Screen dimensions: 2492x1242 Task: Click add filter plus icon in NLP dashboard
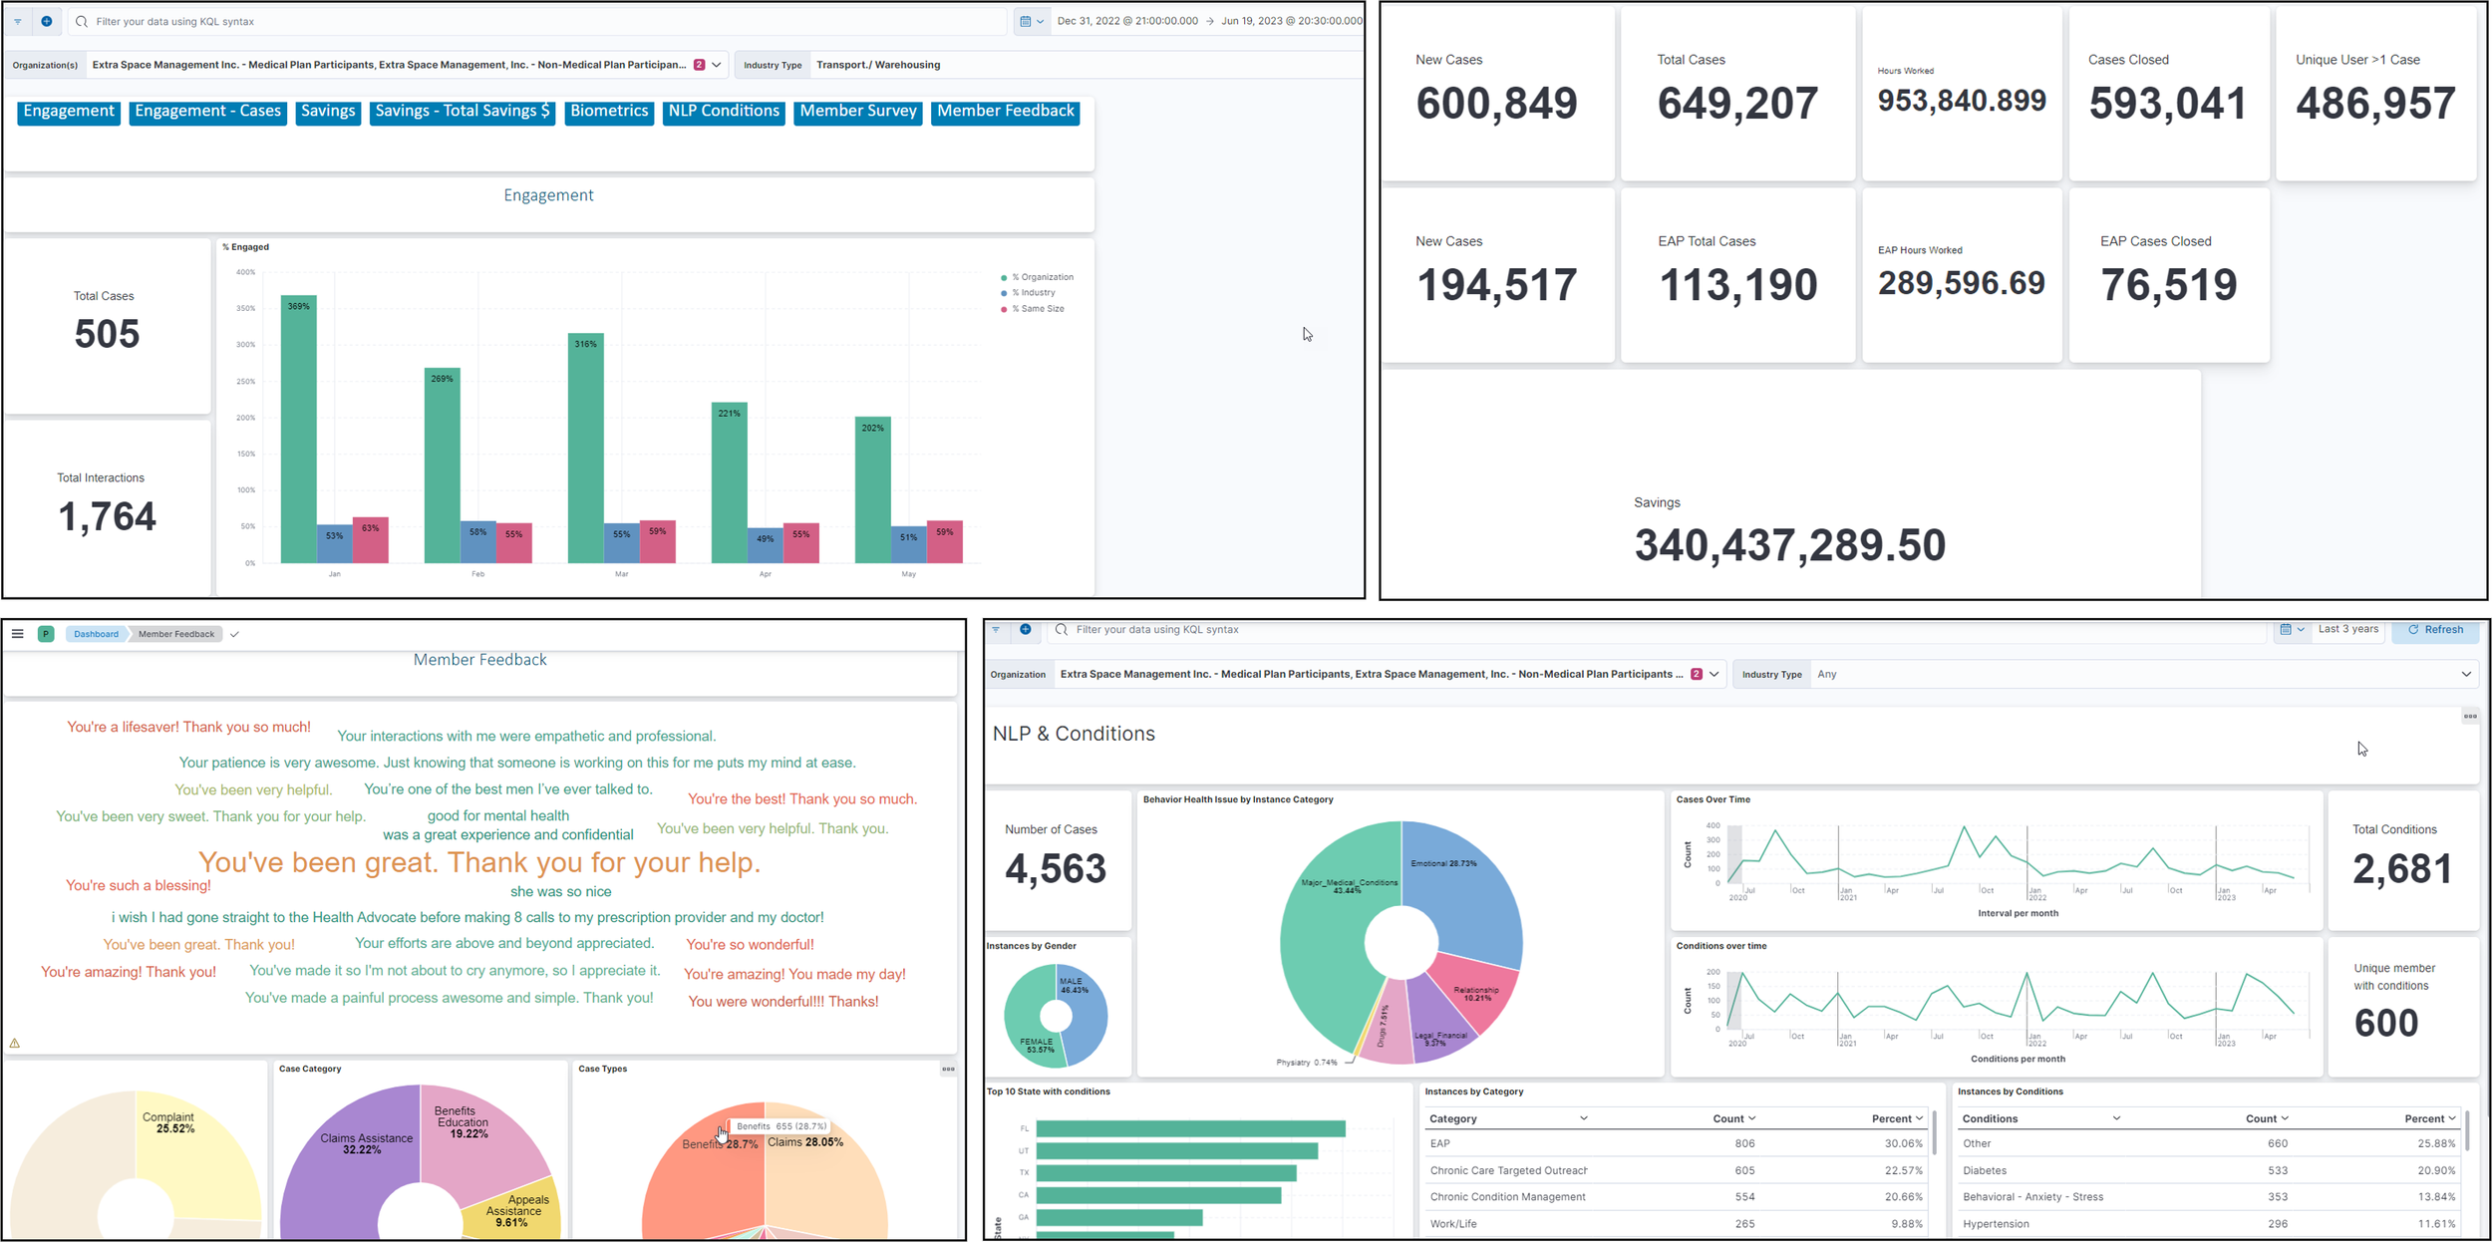(1025, 630)
